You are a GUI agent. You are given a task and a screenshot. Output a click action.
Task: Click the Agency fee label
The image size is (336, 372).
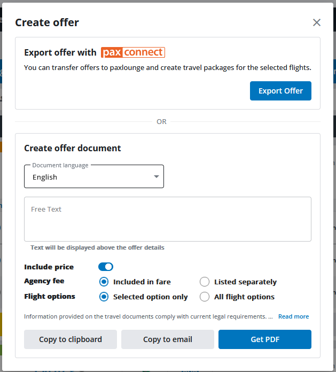(x=44, y=281)
